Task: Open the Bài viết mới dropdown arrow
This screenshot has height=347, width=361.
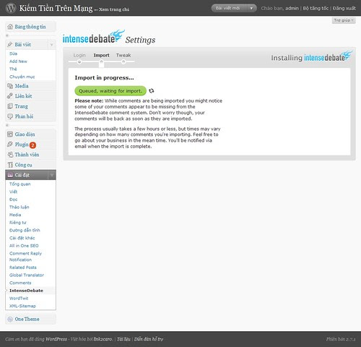Action: coord(251,8)
